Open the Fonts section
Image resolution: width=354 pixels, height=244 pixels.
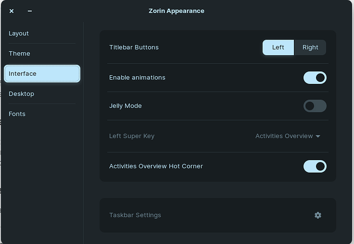click(x=42, y=114)
